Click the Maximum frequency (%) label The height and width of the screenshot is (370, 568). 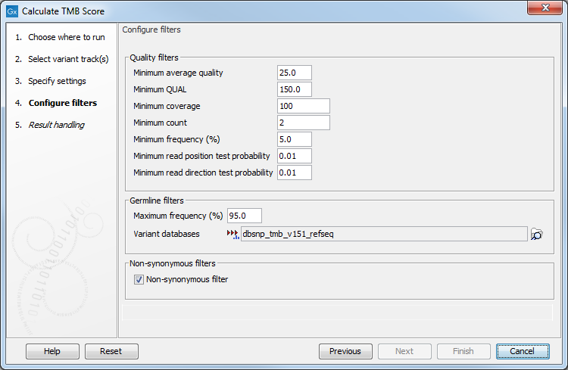(178, 216)
